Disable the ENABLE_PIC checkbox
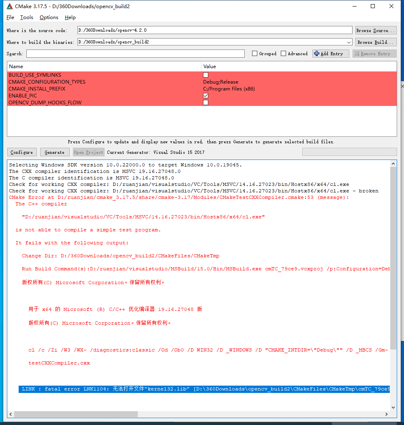This screenshot has height=425, width=404. tap(205, 95)
